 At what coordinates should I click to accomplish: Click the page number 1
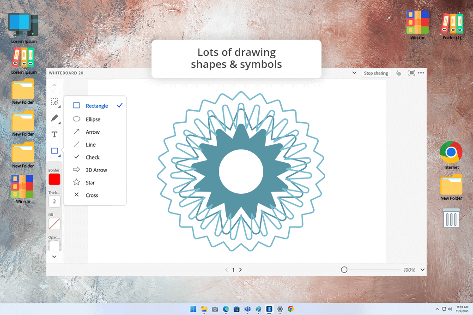(x=233, y=270)
